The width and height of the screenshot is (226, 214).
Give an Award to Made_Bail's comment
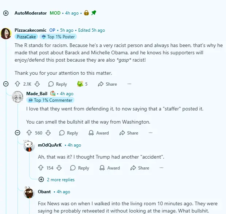pyautogui.click(x=98, y=133)
